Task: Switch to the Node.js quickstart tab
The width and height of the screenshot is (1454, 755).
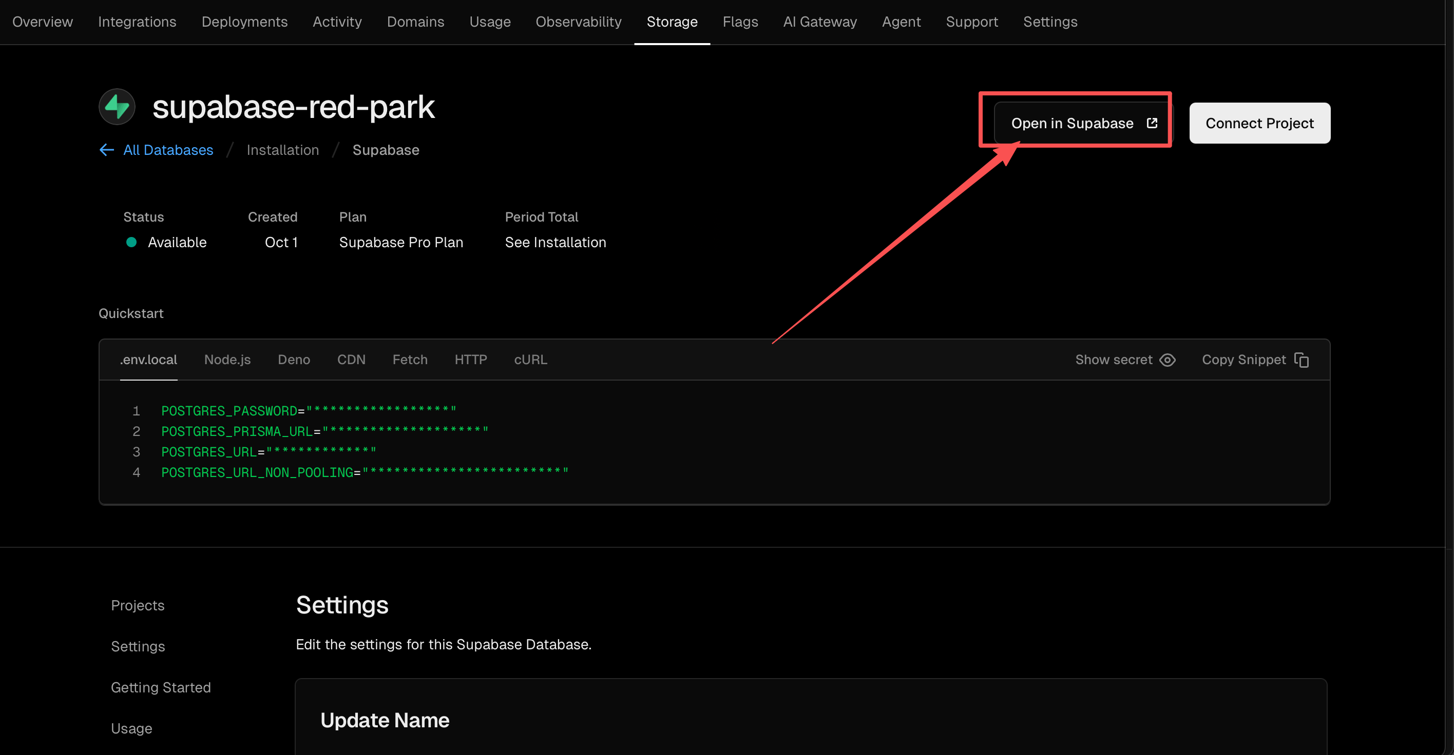Action: [227, 360]
